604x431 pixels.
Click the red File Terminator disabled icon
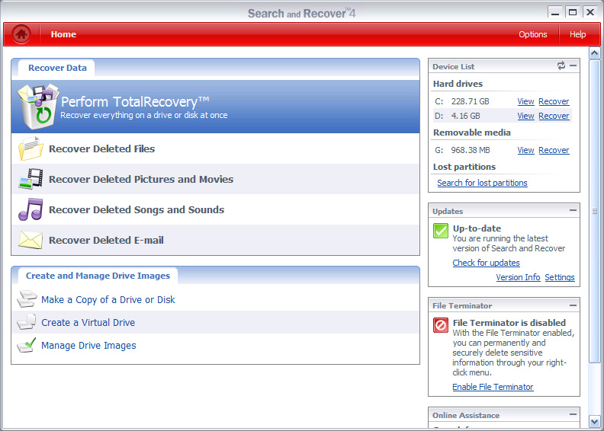point(441,325)
